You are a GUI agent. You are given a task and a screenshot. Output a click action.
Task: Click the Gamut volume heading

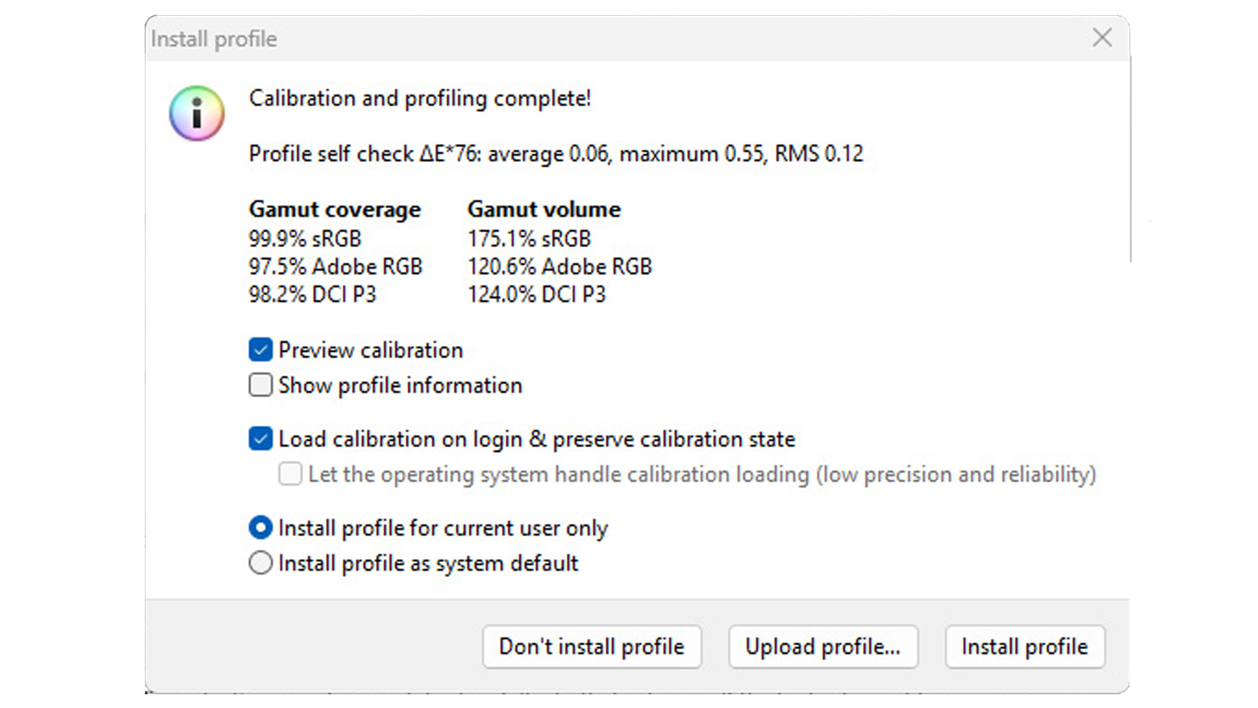[x=544, y=210]
